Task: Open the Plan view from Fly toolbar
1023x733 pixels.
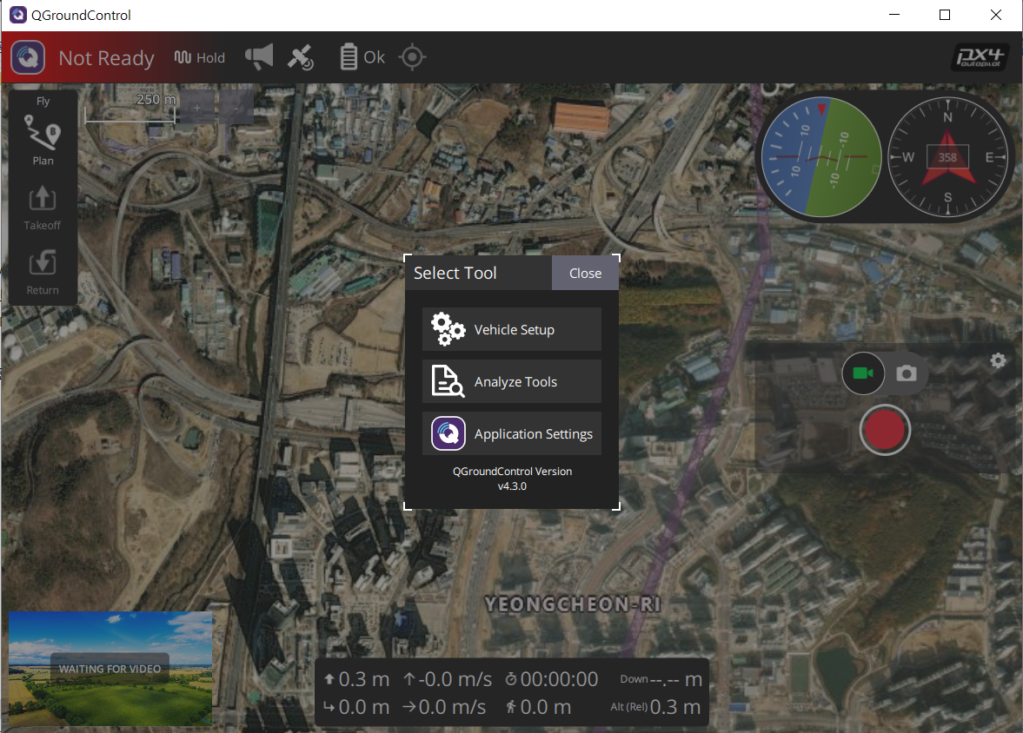Action: [x=43, y=143]
